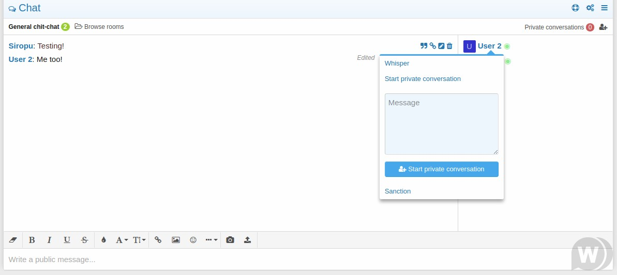Open chat help lifebuoy icon
The height and width of the screenshot is (275, 617).
575,8
